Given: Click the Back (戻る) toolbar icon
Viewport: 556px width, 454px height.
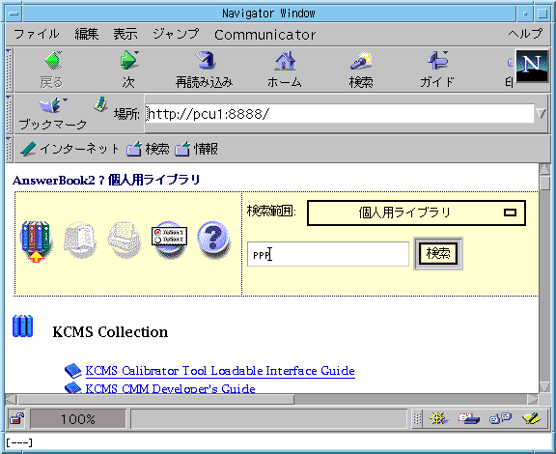Looking at the screenshot, I should coord(53,61).
